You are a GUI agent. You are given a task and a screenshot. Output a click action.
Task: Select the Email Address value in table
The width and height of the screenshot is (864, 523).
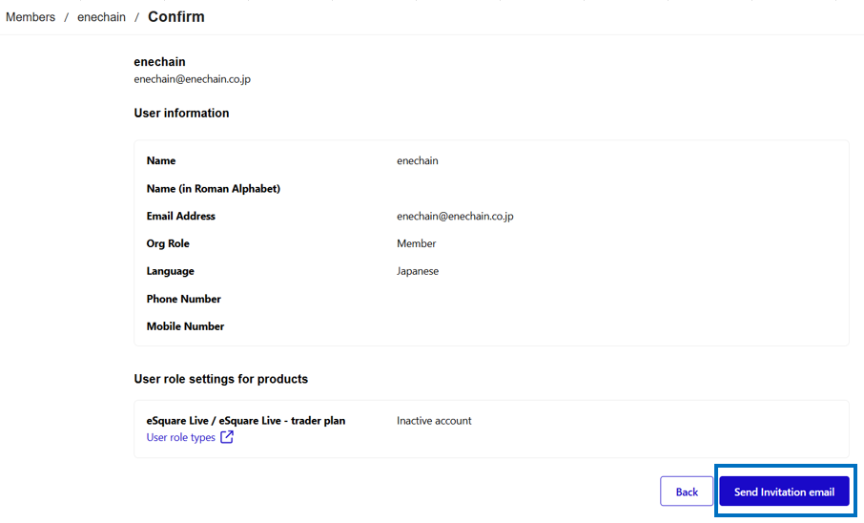(455, 217)
